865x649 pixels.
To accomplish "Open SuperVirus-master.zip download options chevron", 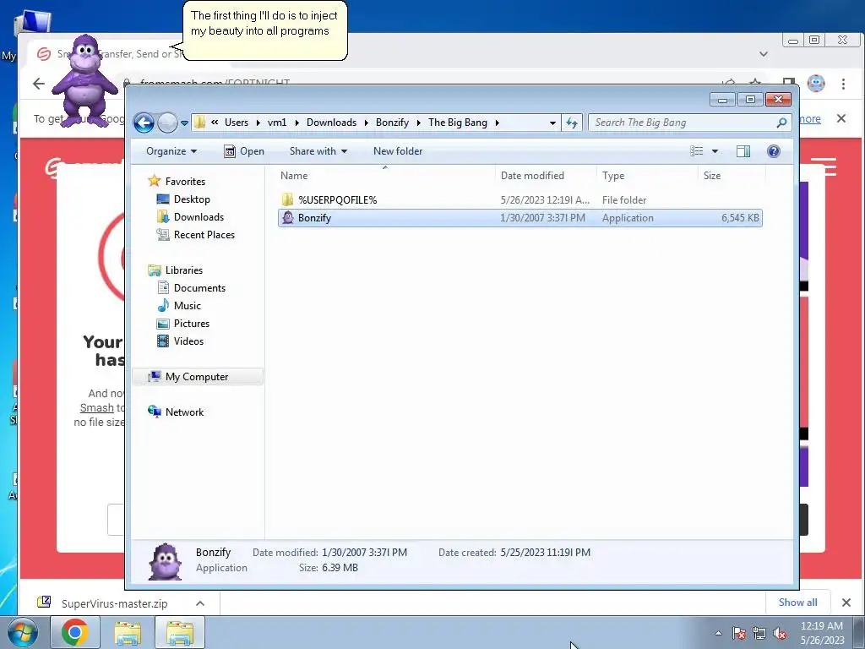I will [200, 603].
